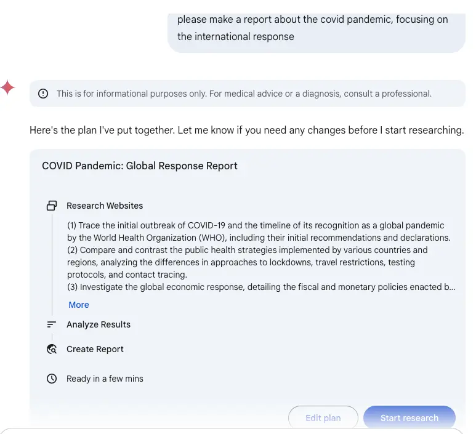
Task: Click the Gemini sparkle icon
Action: click(x=8, y=88)
